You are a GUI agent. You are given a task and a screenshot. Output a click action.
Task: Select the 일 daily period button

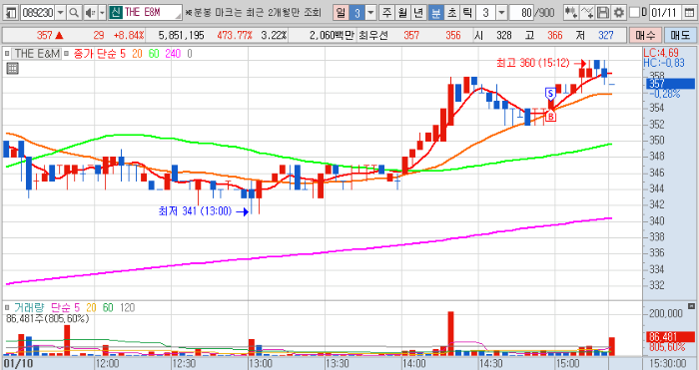point(341,13)
